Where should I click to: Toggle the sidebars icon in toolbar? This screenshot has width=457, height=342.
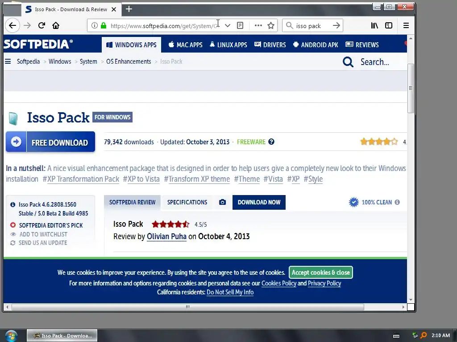coord(389,25)
